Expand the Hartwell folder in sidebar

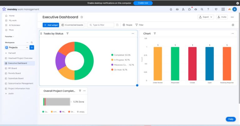coord(6,53)
